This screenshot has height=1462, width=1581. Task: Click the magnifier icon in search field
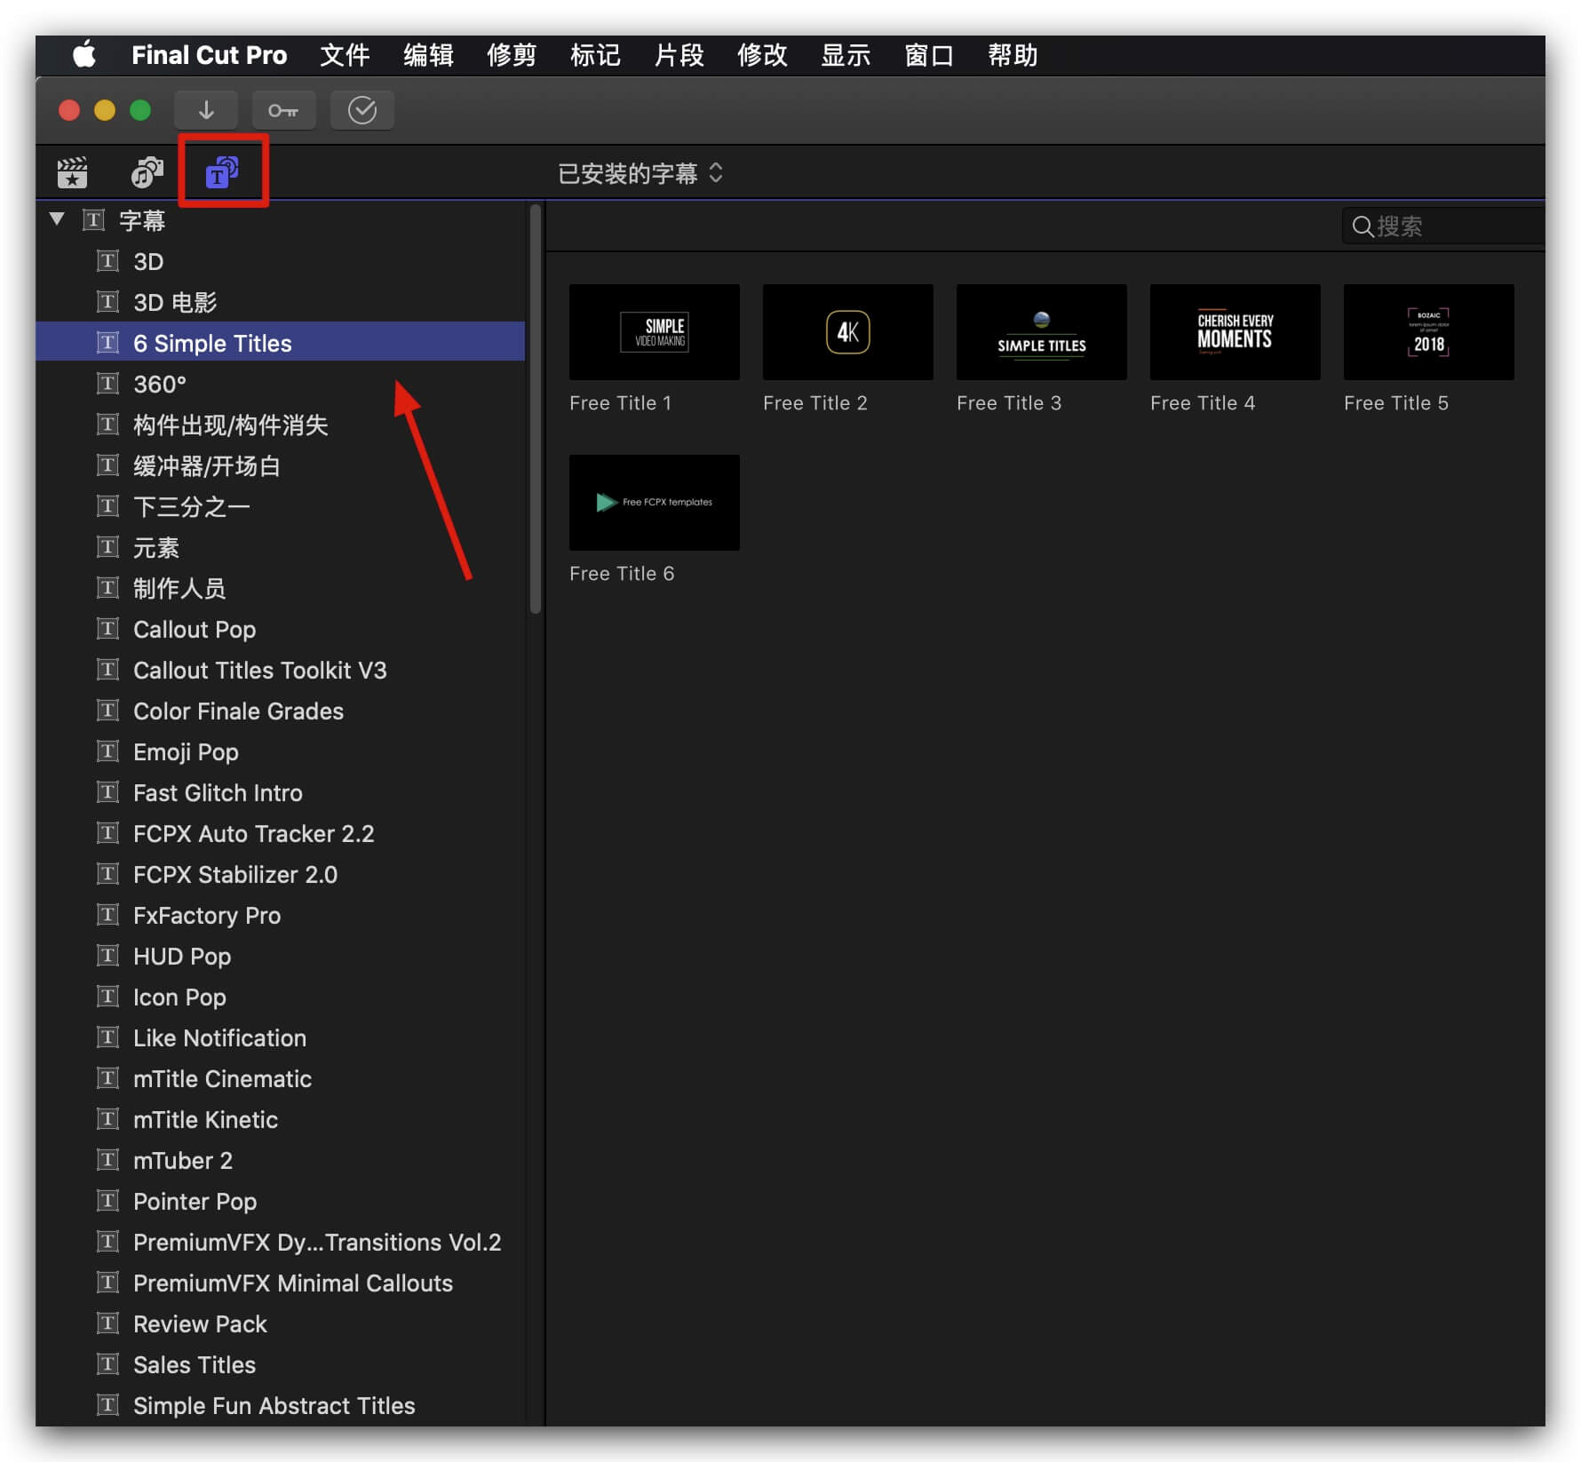[1363, 226]
